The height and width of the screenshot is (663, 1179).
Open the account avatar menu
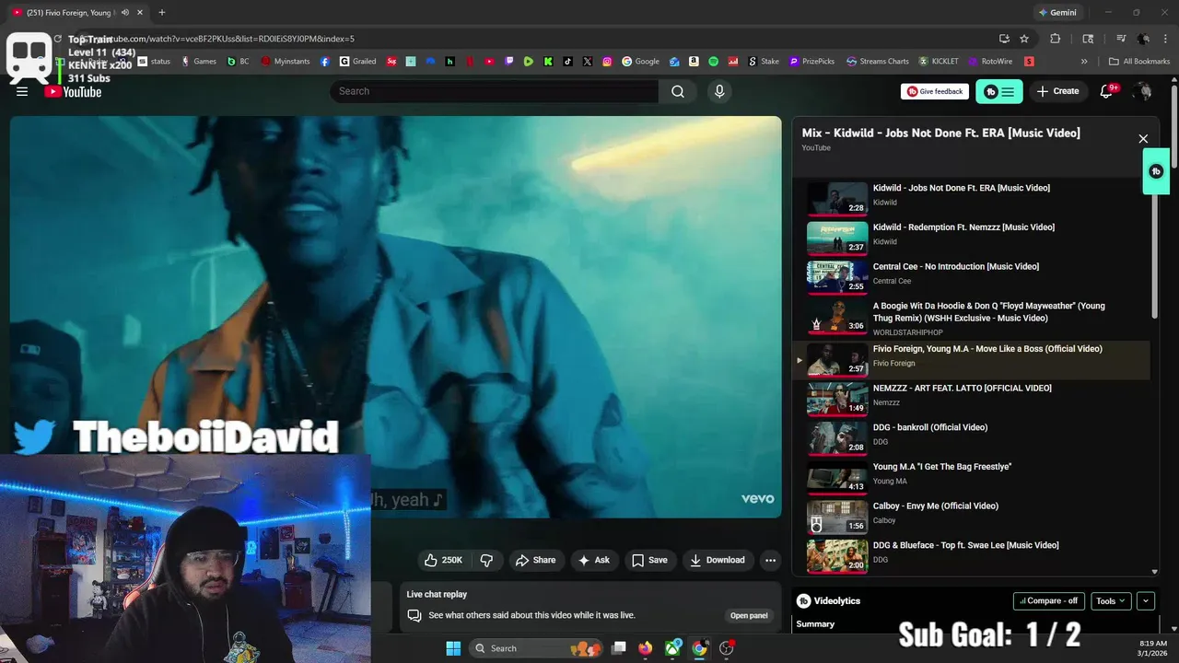coord(1143,91)
